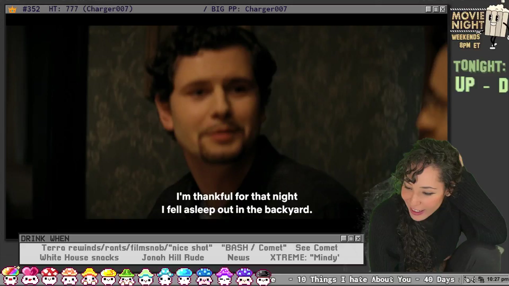Click the DRINK WHEN window title
The width and height of the screenshot is (509, 286).
(45, 239)
